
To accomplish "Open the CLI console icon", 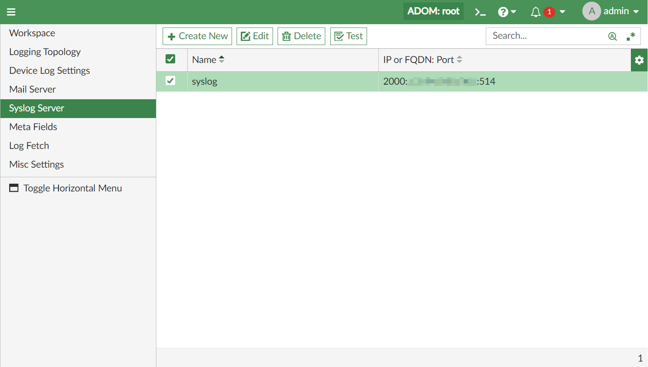I will [x=480, y=12].
